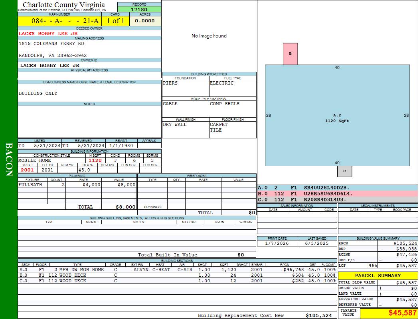Click the No Image Found placeholder
Image resolution: width=419 pixels, height=319 pixels.
209,36
